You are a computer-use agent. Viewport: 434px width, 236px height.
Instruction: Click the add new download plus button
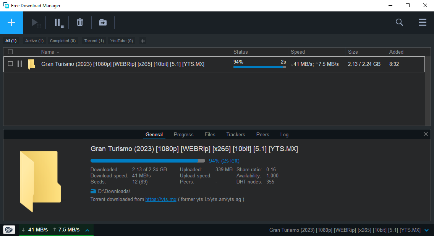pyautogui.click(x=11, y=23)
